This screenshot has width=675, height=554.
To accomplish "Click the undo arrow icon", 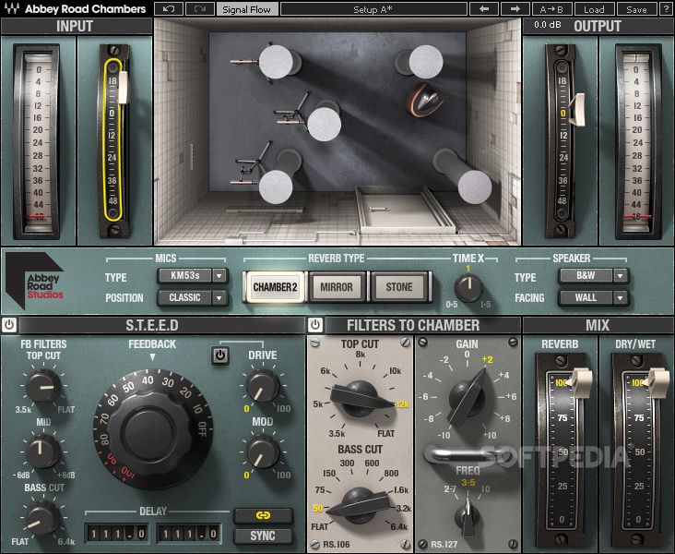I will (x=169, y=9).
